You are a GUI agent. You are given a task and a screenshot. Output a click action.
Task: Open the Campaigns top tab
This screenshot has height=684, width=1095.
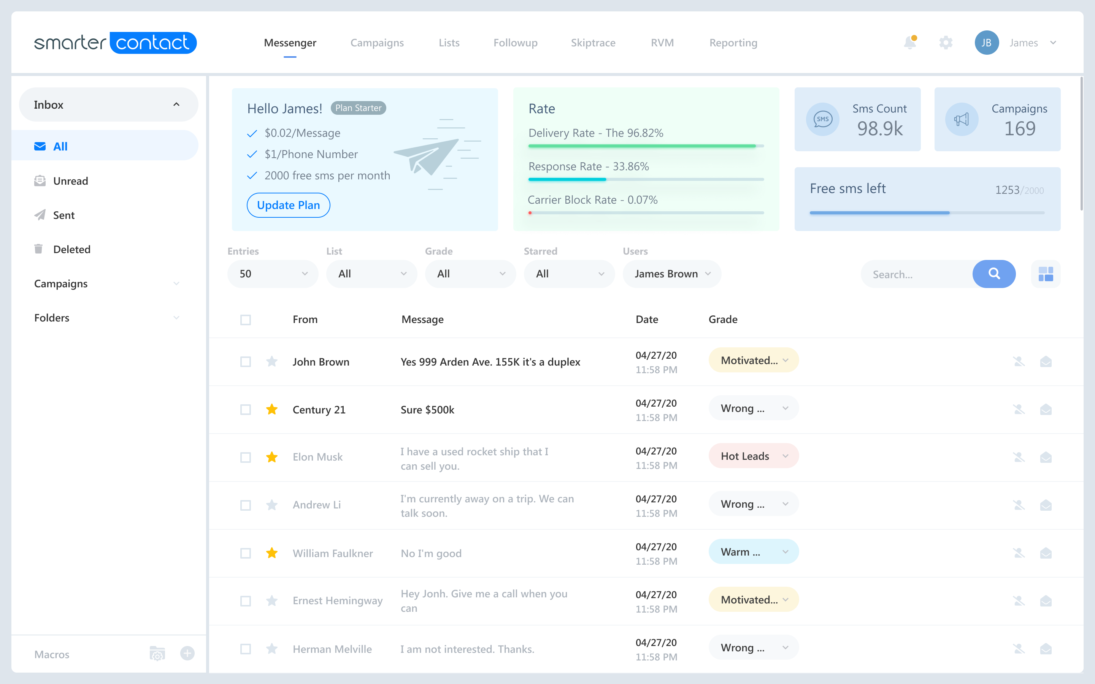377,43
